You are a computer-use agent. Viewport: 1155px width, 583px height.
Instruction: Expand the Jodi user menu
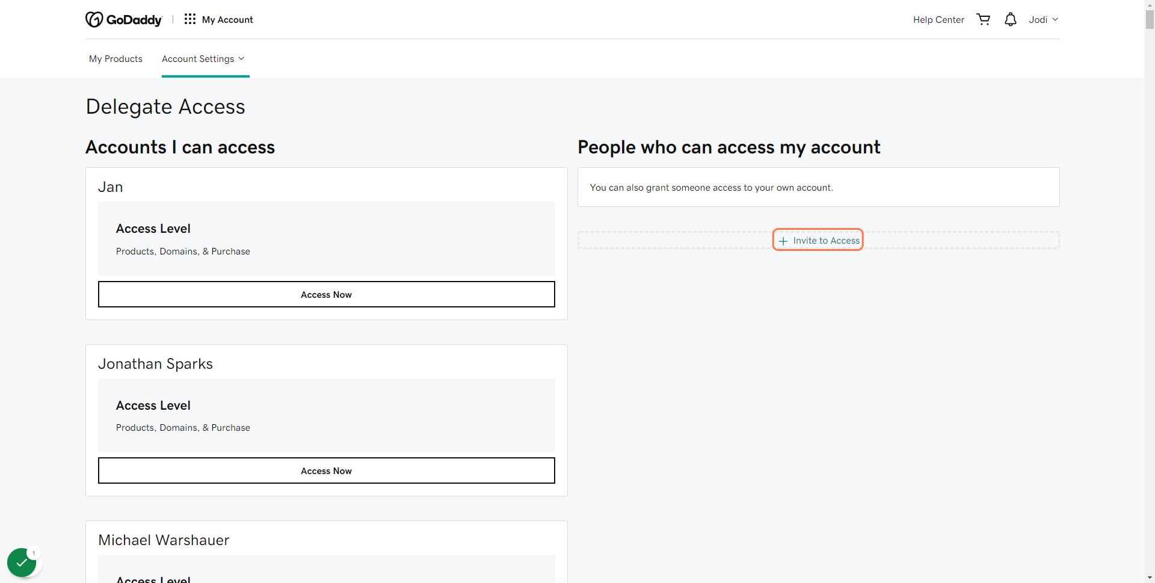tap(1043, 20)
